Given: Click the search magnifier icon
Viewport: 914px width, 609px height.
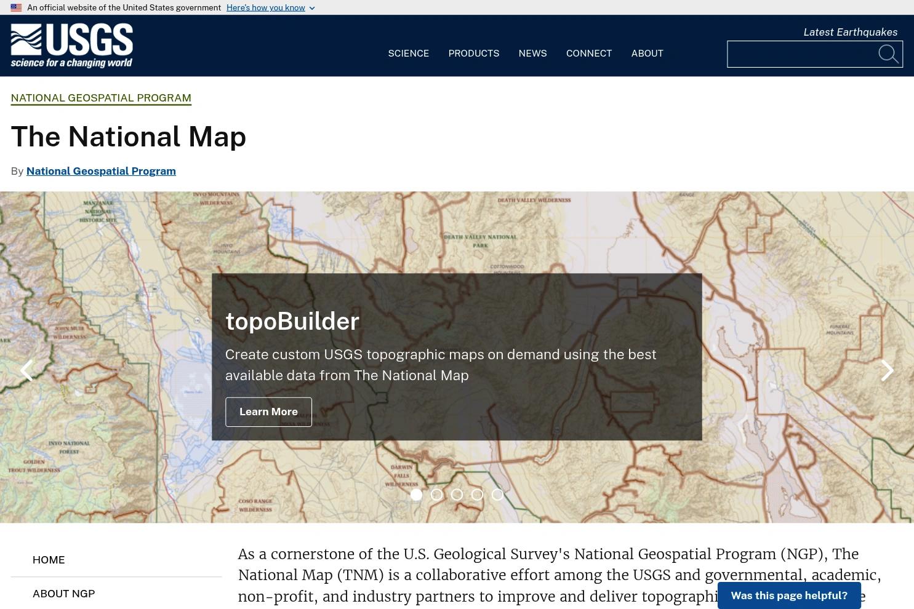Looking at the screenshot, I should (x=888, y=54).
